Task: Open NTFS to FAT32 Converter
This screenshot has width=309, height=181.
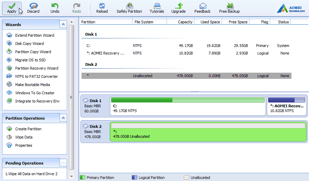Action: click(x=36, y=76)
